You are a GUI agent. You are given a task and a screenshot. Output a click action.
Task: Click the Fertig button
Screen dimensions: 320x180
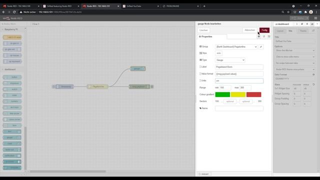(264, 30)
